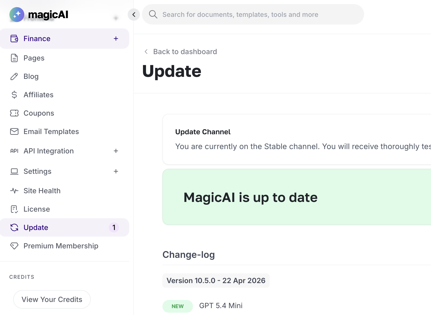The height and width of the screenshot is (315, 431).
Task: Click the NEW badge beside GPT 5.4 Mini
Action: [178, 306]
